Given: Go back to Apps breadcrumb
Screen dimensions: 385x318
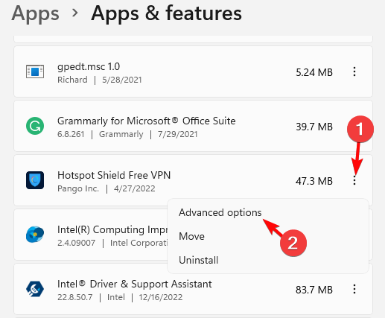Looking at the screenshot, I should (x=35, y=13).
